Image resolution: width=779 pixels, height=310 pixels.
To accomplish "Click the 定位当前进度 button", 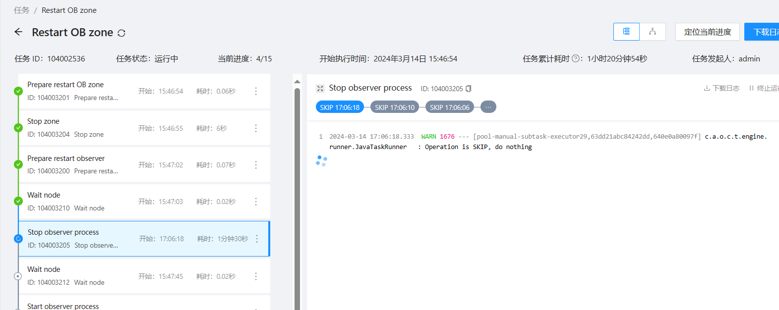I will click(708, 32).
